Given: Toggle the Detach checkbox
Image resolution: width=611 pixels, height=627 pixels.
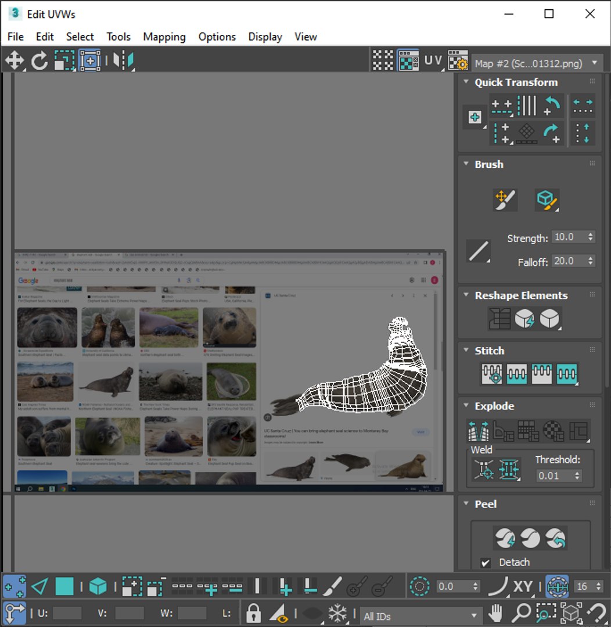Looking at the screenshot, I should pyautogui.click(x=486, y=563).
